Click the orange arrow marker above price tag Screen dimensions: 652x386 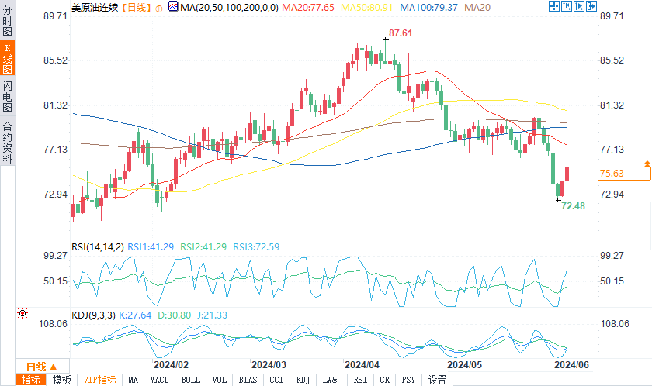click(x=647, y=164)
